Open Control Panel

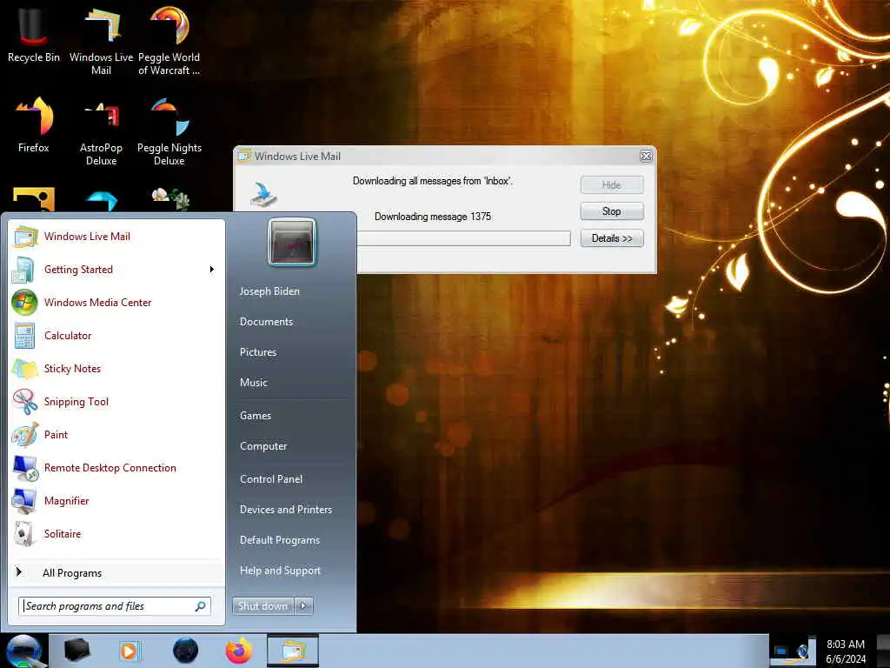pos(271,479)
